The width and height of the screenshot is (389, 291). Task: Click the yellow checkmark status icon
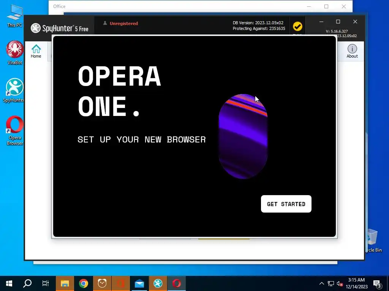[x=297, y=26]
